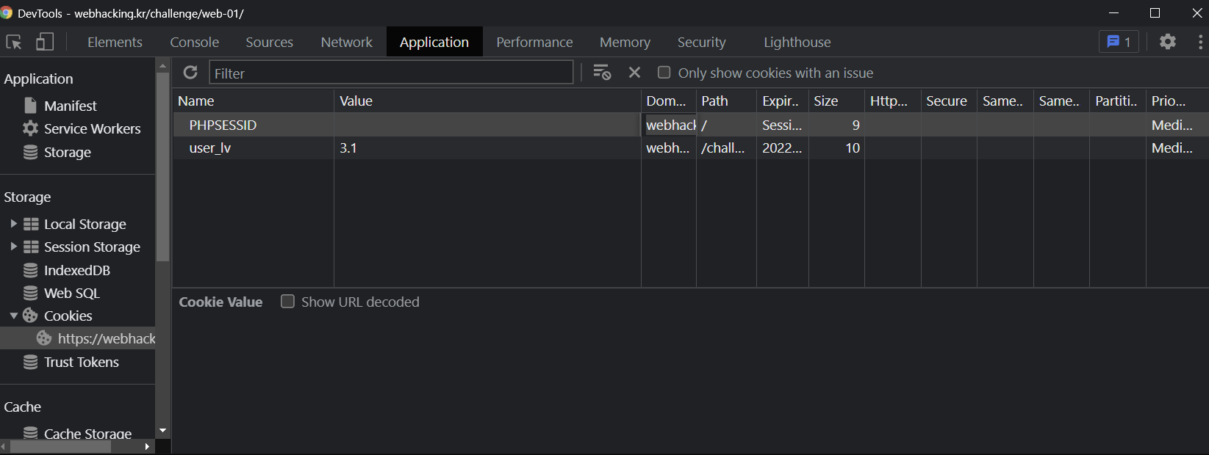Collapse the Cookies tree node
Viewport: 1209px width, 455px height.
click(x=13, y=316)
